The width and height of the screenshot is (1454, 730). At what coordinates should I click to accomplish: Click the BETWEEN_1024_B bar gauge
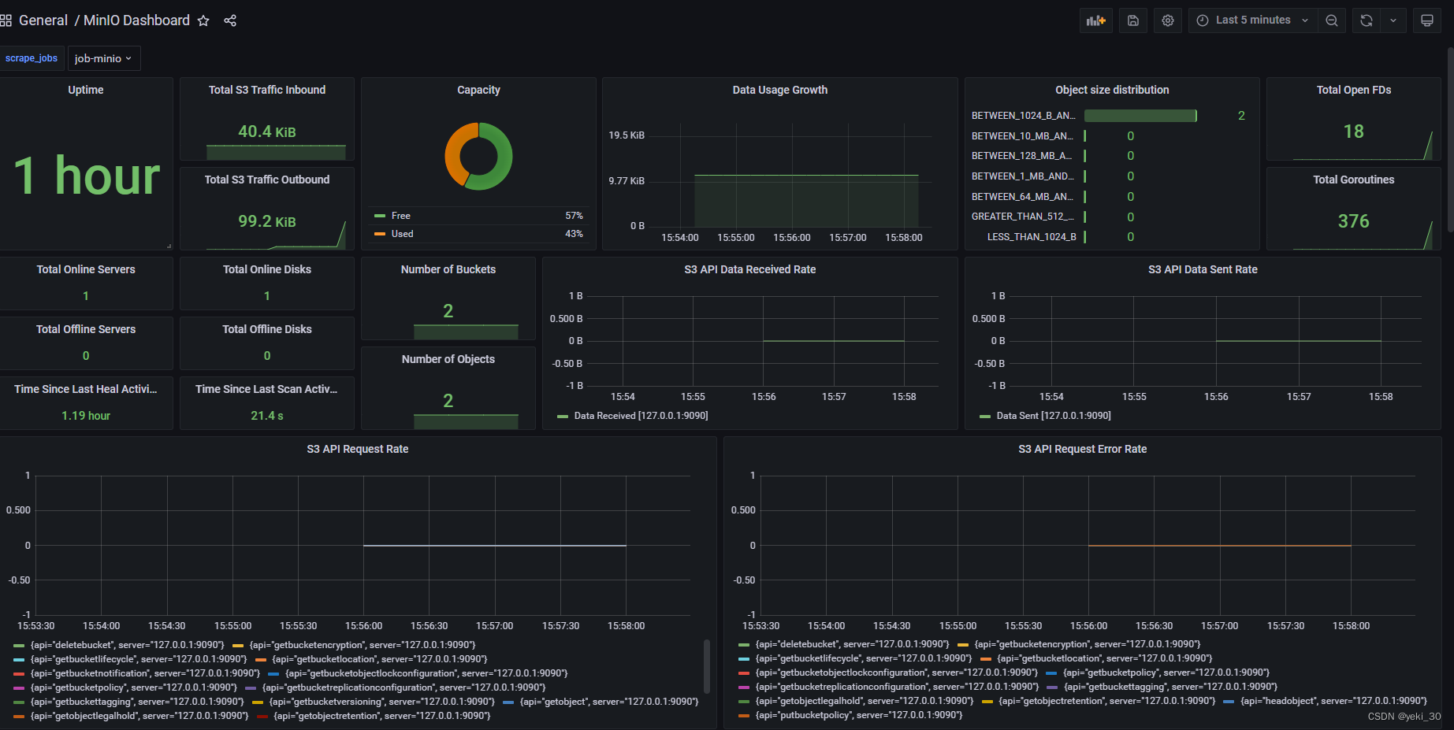[1140, 116]
